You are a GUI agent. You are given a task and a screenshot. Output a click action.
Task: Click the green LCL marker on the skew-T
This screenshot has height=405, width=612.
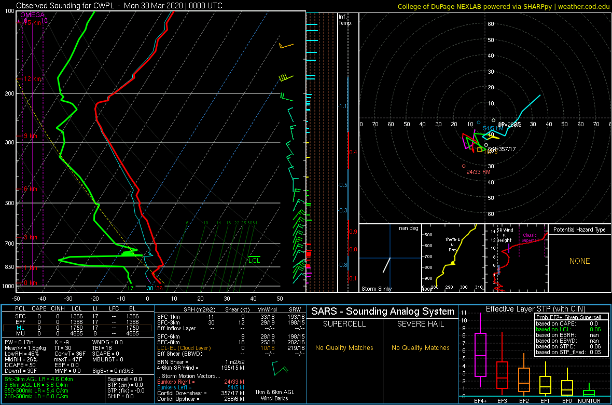(x=254, y=260)
